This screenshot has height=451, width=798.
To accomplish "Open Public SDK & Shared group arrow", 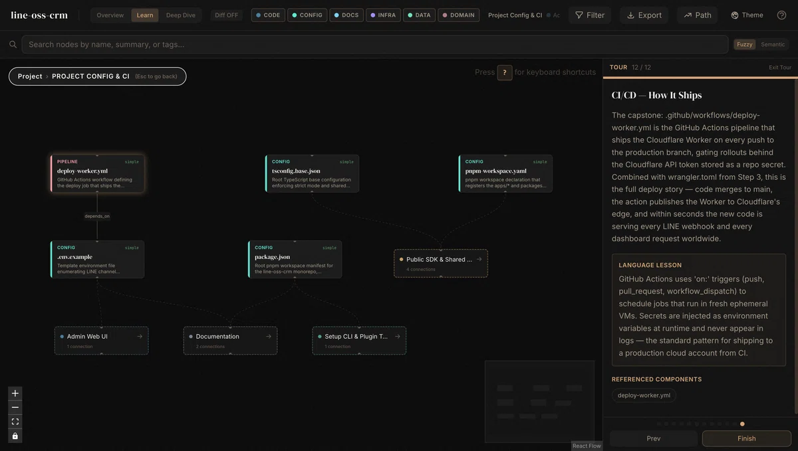I will click(x=479, y=260).
